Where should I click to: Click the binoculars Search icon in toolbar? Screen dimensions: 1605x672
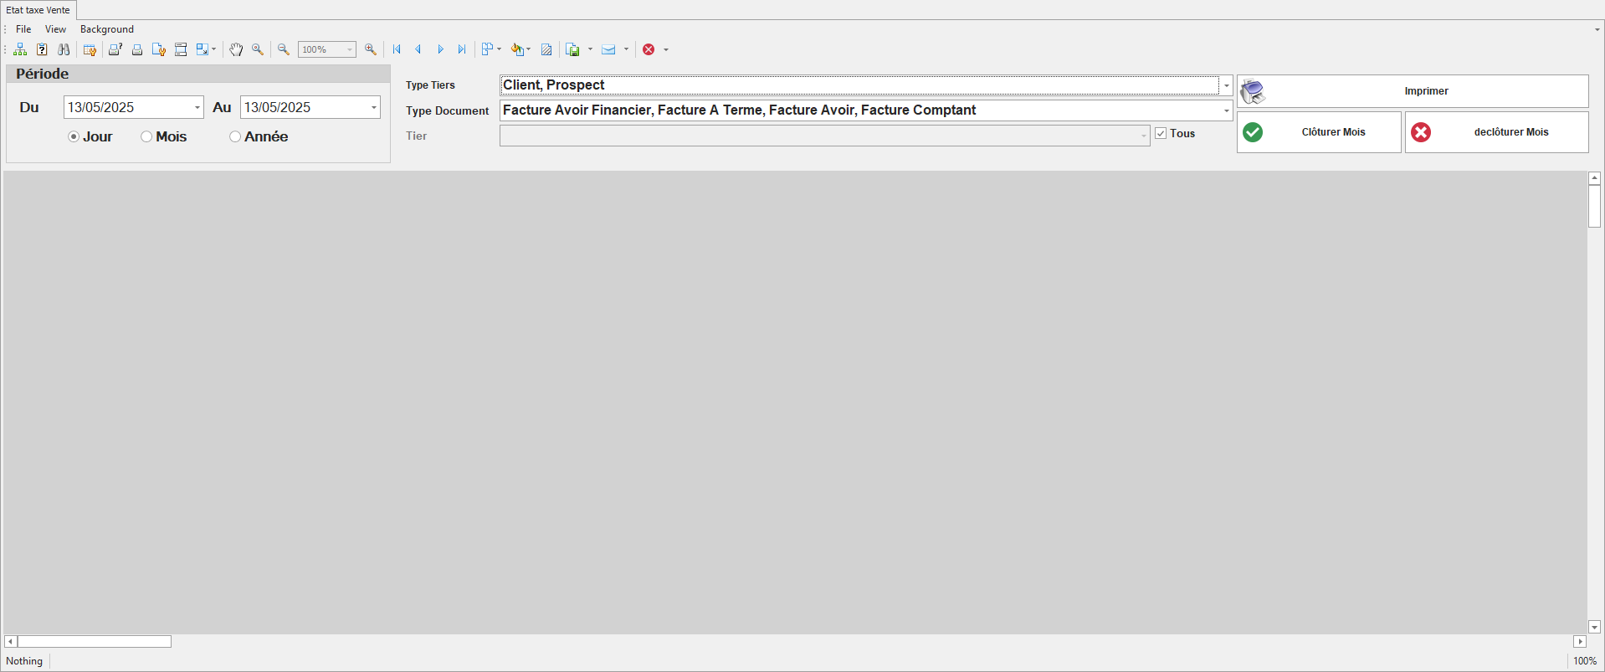pyautogui.click(x=64, y=50)
